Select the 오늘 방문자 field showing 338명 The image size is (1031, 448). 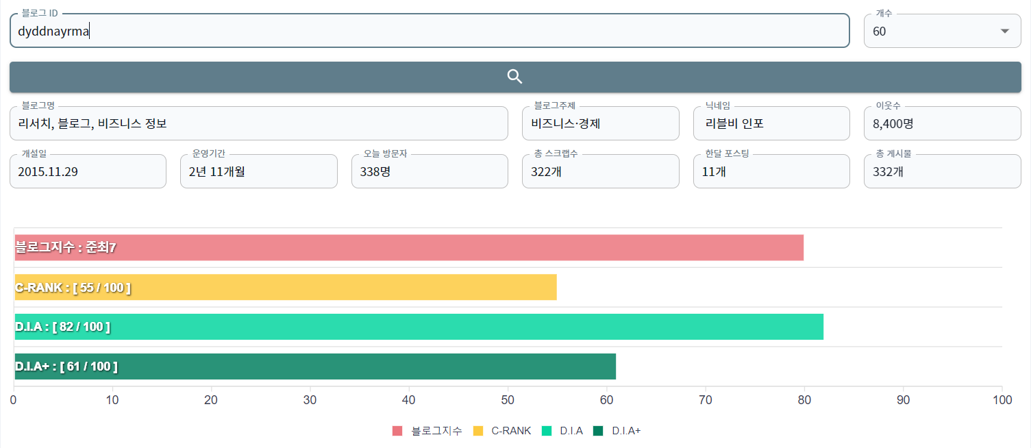coord(430,171)
